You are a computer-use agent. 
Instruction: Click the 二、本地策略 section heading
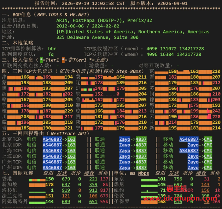pyautogui.click(x=18, y=43)
